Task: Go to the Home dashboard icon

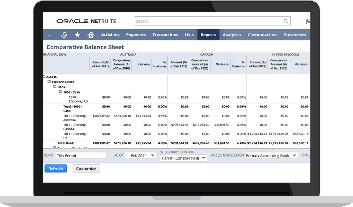Action: pos(91,34)
